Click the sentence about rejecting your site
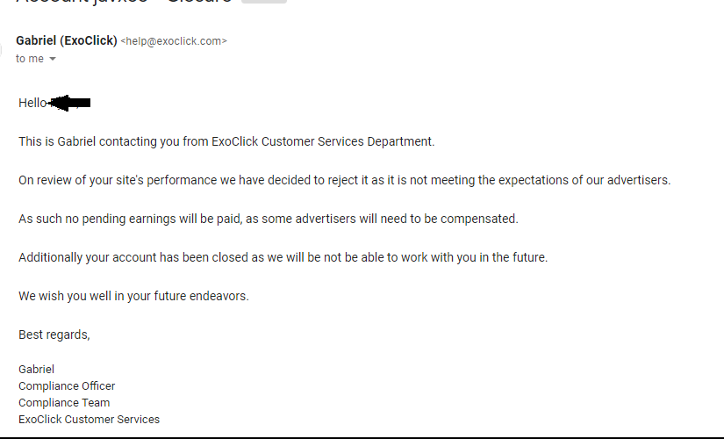724x439 pixels. (x=344, y=180)
